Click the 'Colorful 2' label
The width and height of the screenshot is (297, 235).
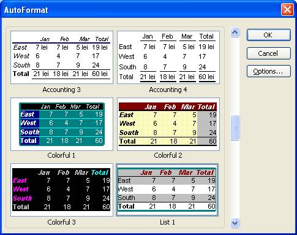[168, 155]
